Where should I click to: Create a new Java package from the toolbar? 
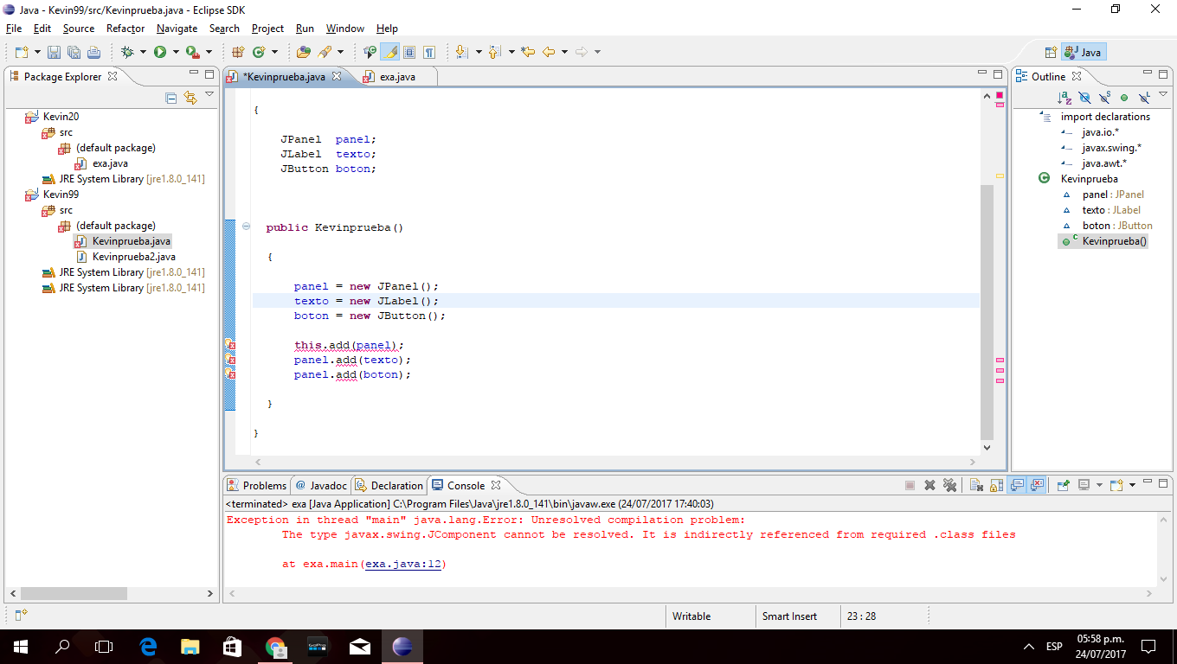tap(237, 52)
